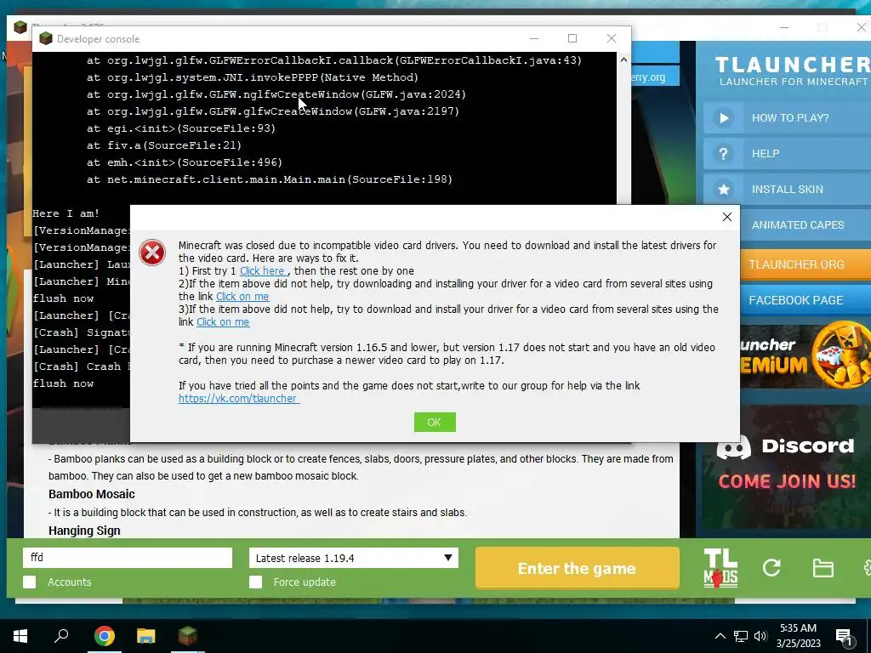Click the 'Bamboo Mosaic' heading text
The image size is (871, 653).
click(92, 494)
